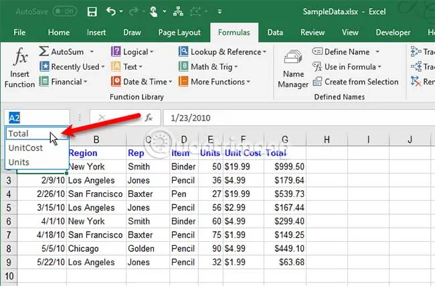This screenshot has height=286, width=435.
Task: Open the Logical functions menu
Action: 132,52
